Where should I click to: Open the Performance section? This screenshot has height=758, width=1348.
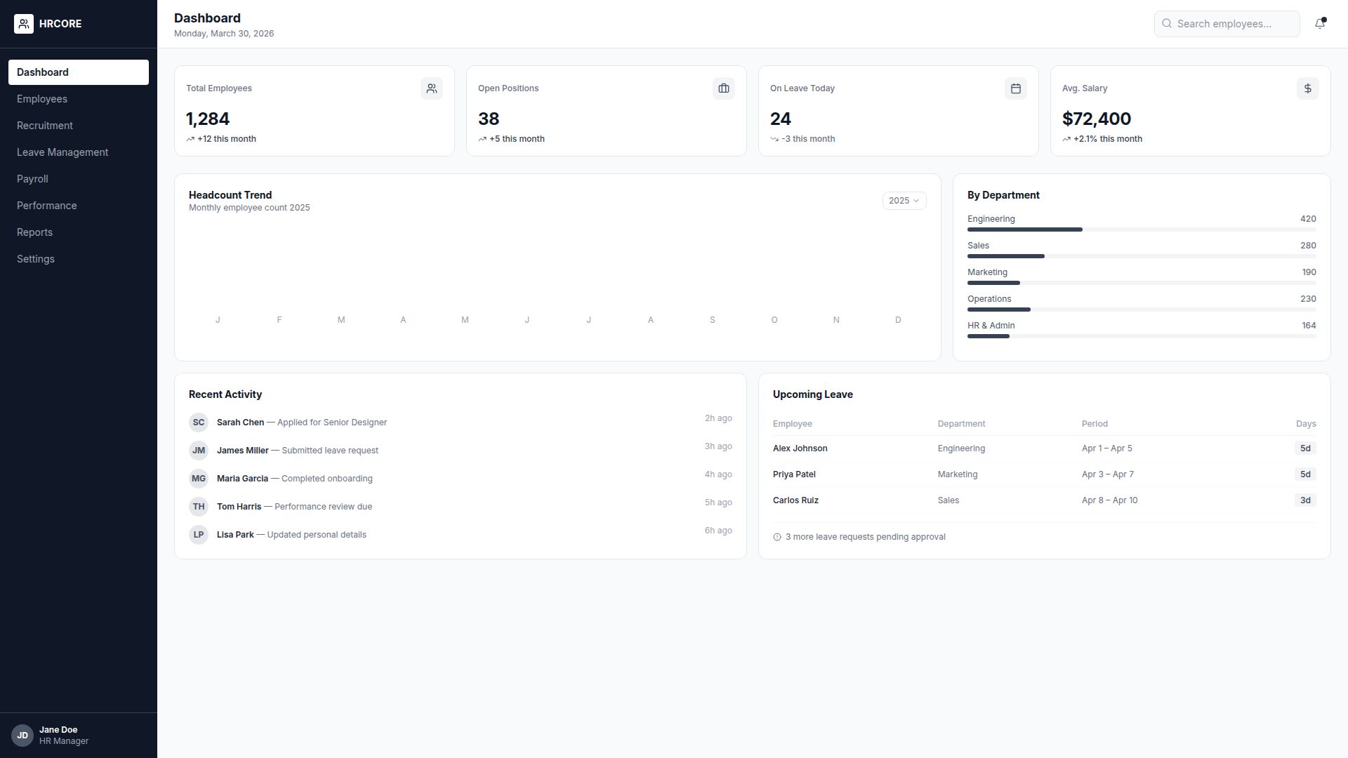coord(79,206)
